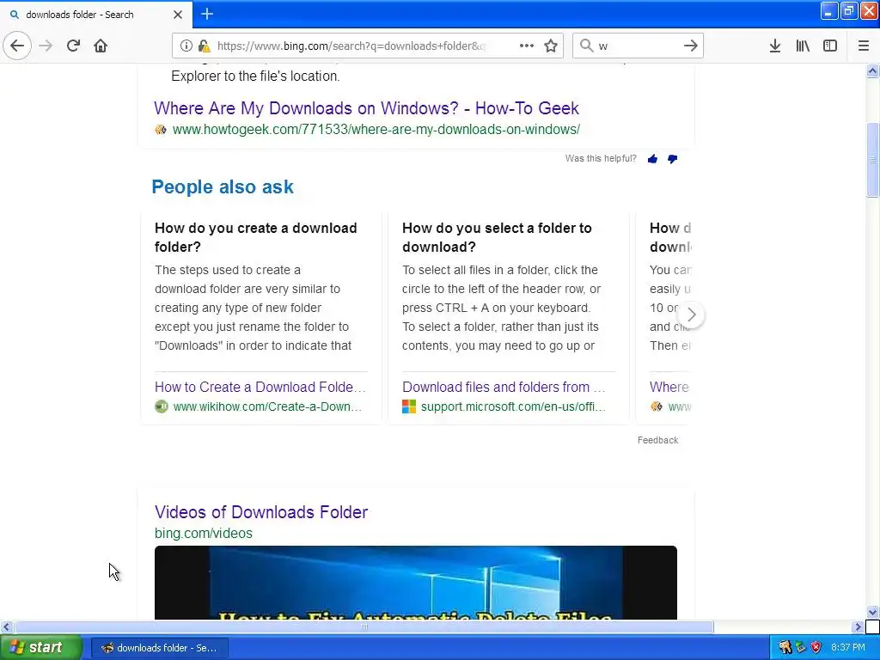The image size is (880, 660).
Task: Show next People also ask cards
Action: coord(692,315)
